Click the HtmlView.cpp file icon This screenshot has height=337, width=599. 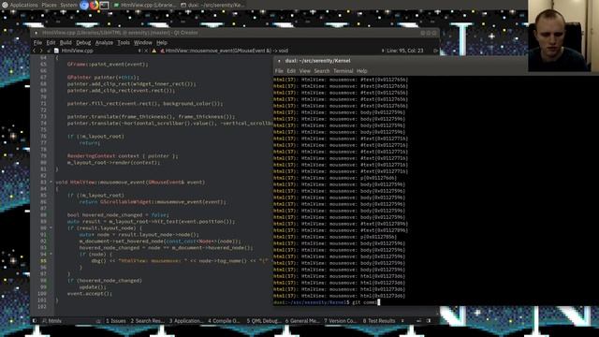(x=56, y=51)
